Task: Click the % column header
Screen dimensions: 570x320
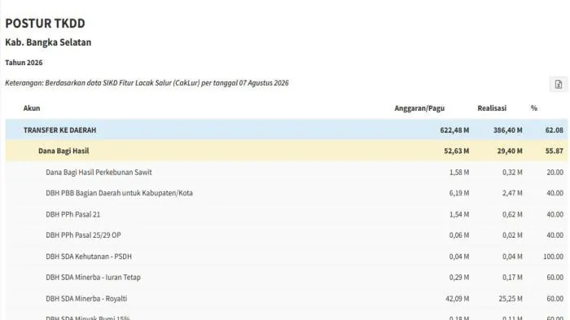Action: [533, 108]
